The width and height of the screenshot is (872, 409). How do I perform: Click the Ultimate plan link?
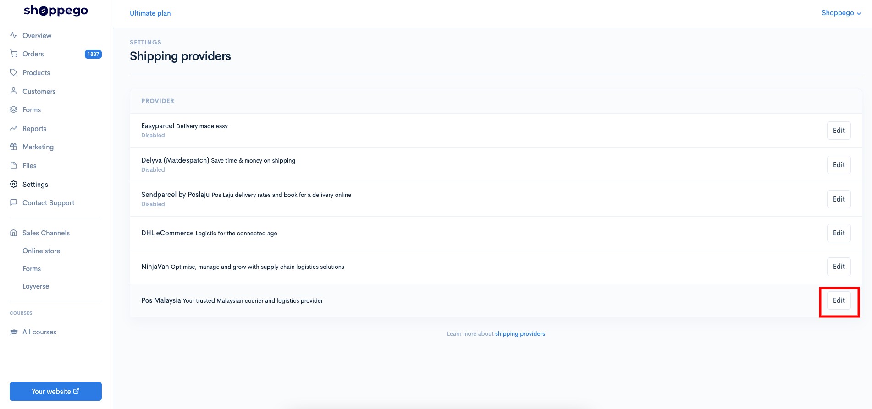[150, 13]
